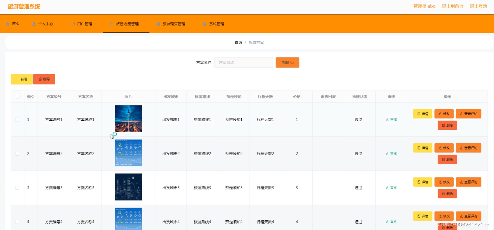Viewport: 494px width, 230px height.
Task: Click 首页 in the breadcrumb
Action: (x=238, y=42)
